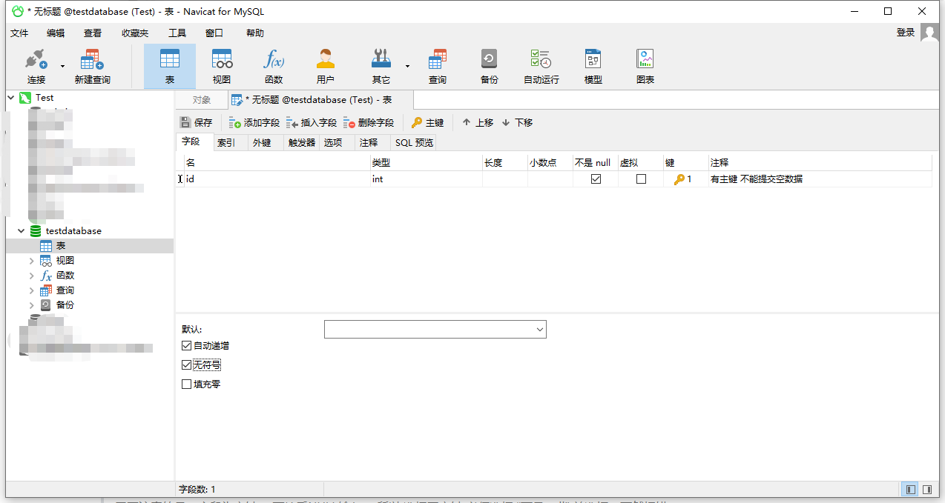
Task: Switch to the SQL 预览 tab
Action: coord(414,143)
